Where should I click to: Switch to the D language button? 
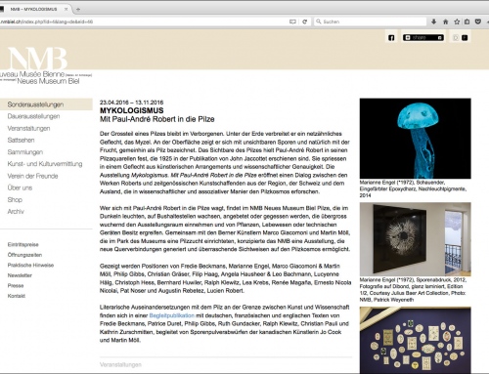coord(456,38)
